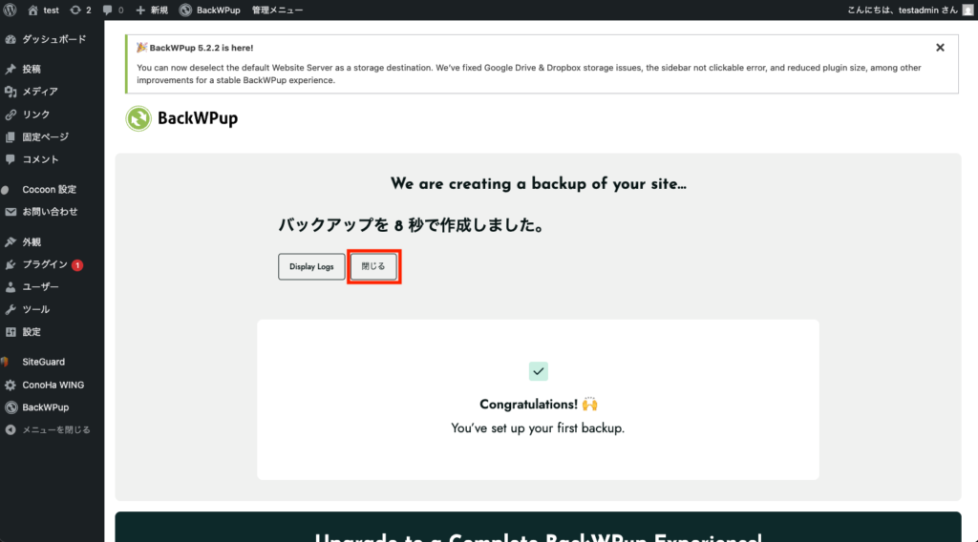Click 'Congratulations!' text
This screenshot has width=978, height=542.
(528, 405)
